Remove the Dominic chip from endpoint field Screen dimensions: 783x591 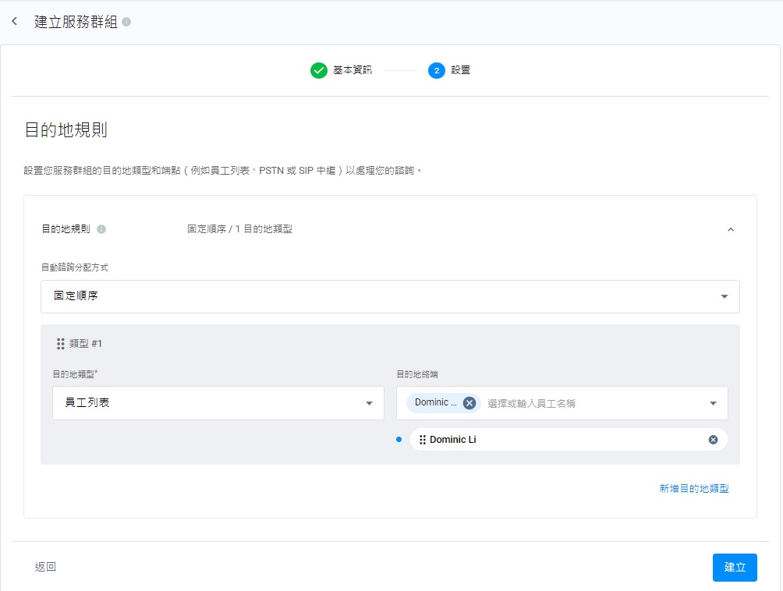click(x=469, y=403)
